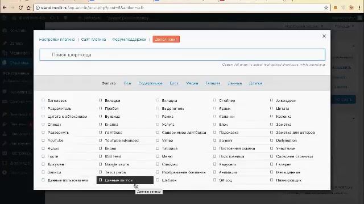
Task: Filter shortcodes by Все
Action: tap(127, 83)
